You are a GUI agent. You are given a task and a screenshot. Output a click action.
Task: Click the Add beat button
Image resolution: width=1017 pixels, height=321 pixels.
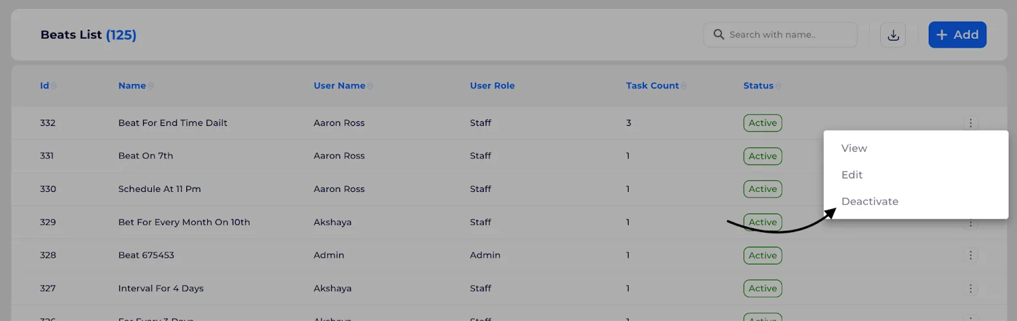[957, 35]
